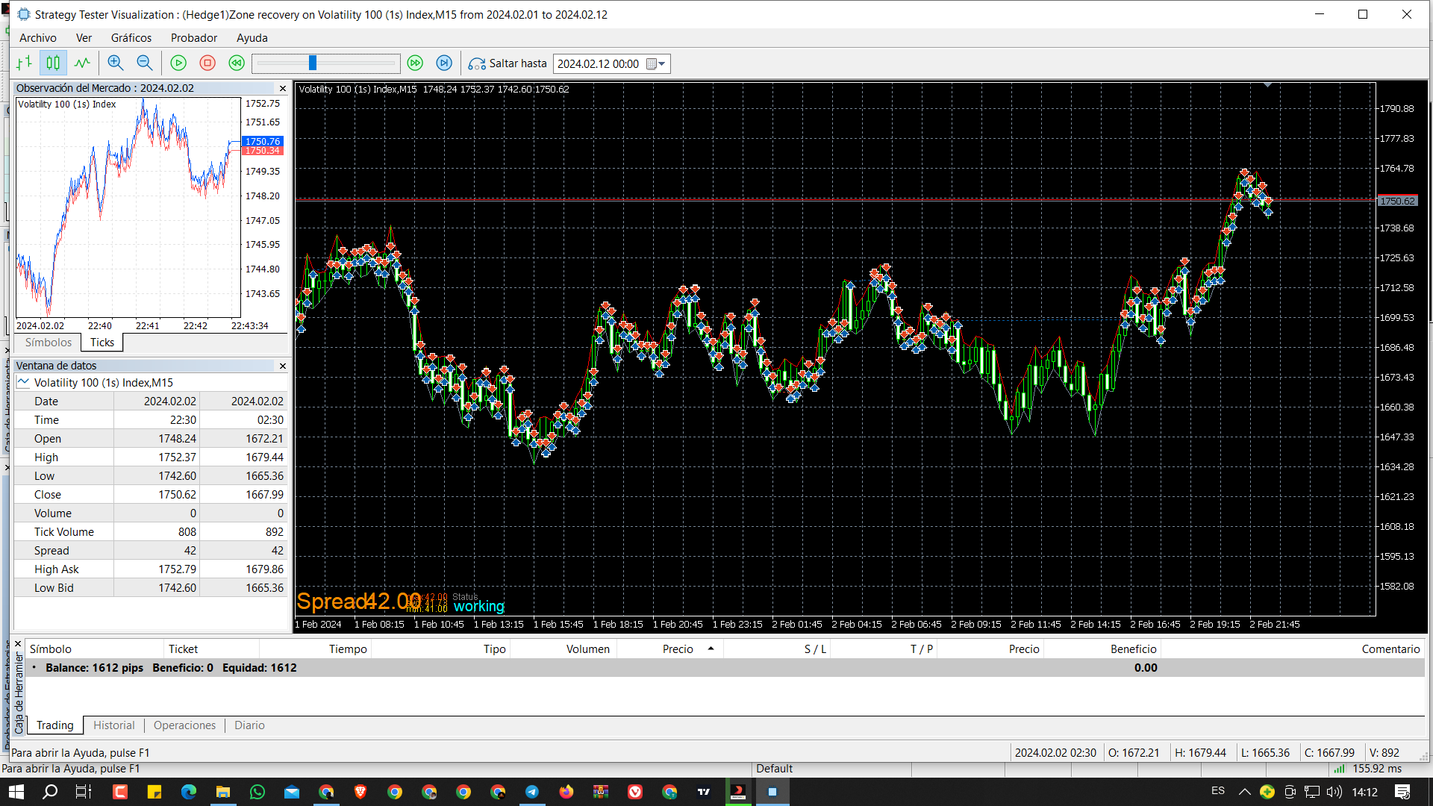This screenshot has height=806, width=1433.
Task: Open Windows taskbar search
Action: pyautogui.click(x=50, y=792)
